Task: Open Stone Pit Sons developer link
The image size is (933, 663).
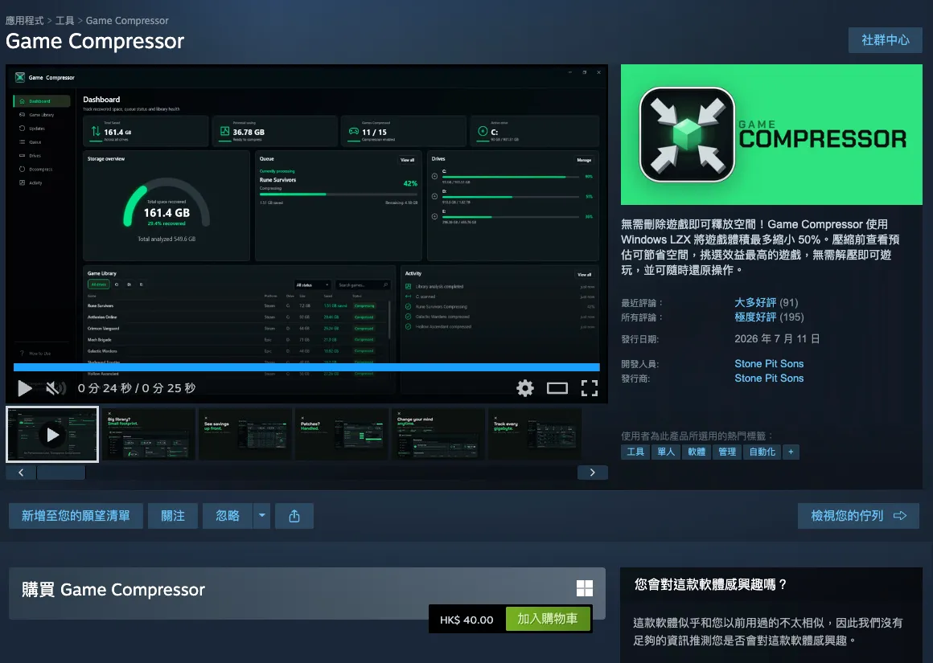Action: click(769, 363)
